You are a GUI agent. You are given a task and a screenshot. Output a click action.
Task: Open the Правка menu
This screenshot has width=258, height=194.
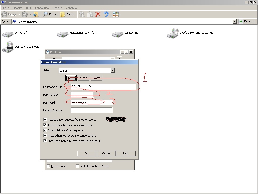click(x=17, y=8)
